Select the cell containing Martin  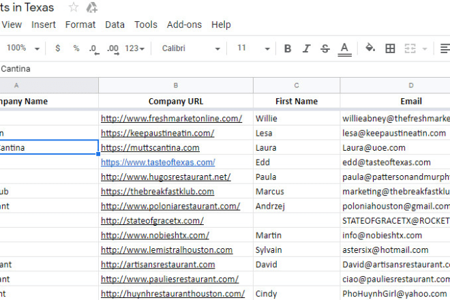(x=297, y=235)
